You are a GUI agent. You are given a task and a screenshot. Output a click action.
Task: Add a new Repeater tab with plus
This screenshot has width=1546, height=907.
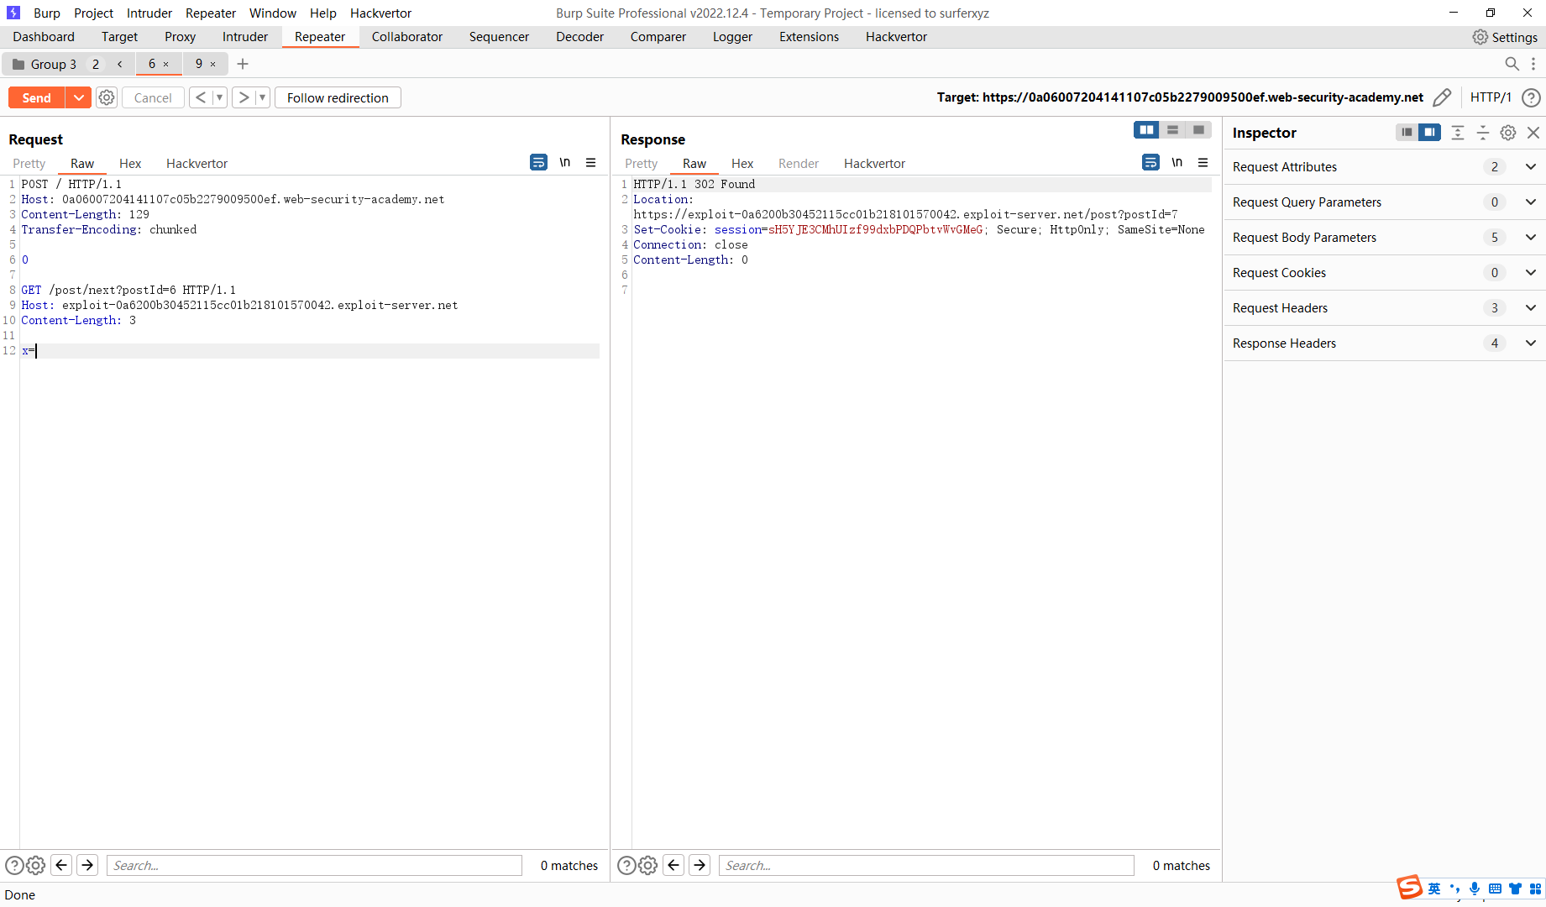click(243, 64)
